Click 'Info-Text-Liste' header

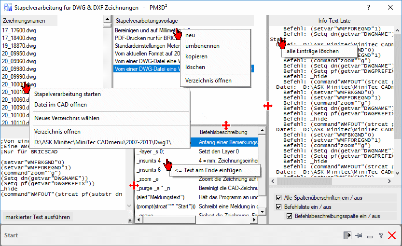334,21
